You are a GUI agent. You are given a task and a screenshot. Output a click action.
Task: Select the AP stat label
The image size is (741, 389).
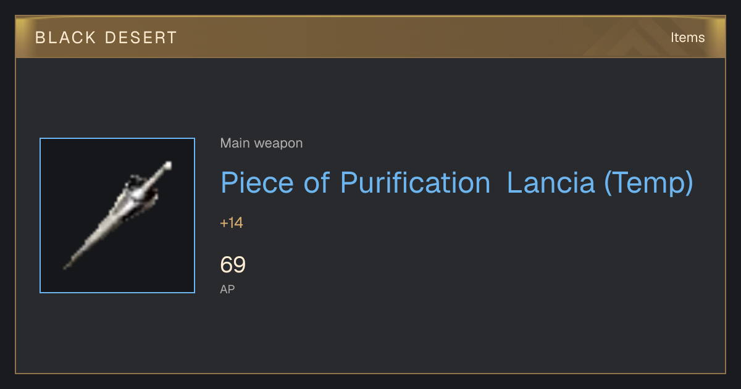point(227,289)
